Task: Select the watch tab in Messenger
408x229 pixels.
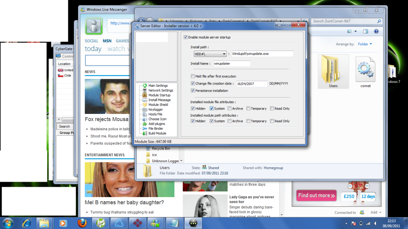Action: (x=116, y=49)
